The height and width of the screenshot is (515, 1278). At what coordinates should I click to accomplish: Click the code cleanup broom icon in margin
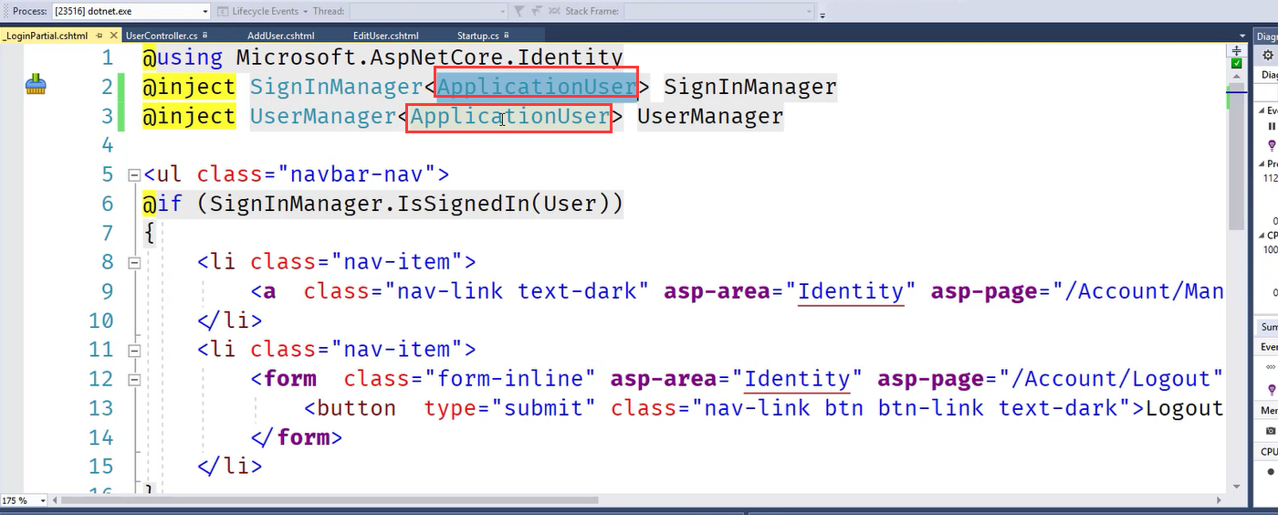pos(36,87)
